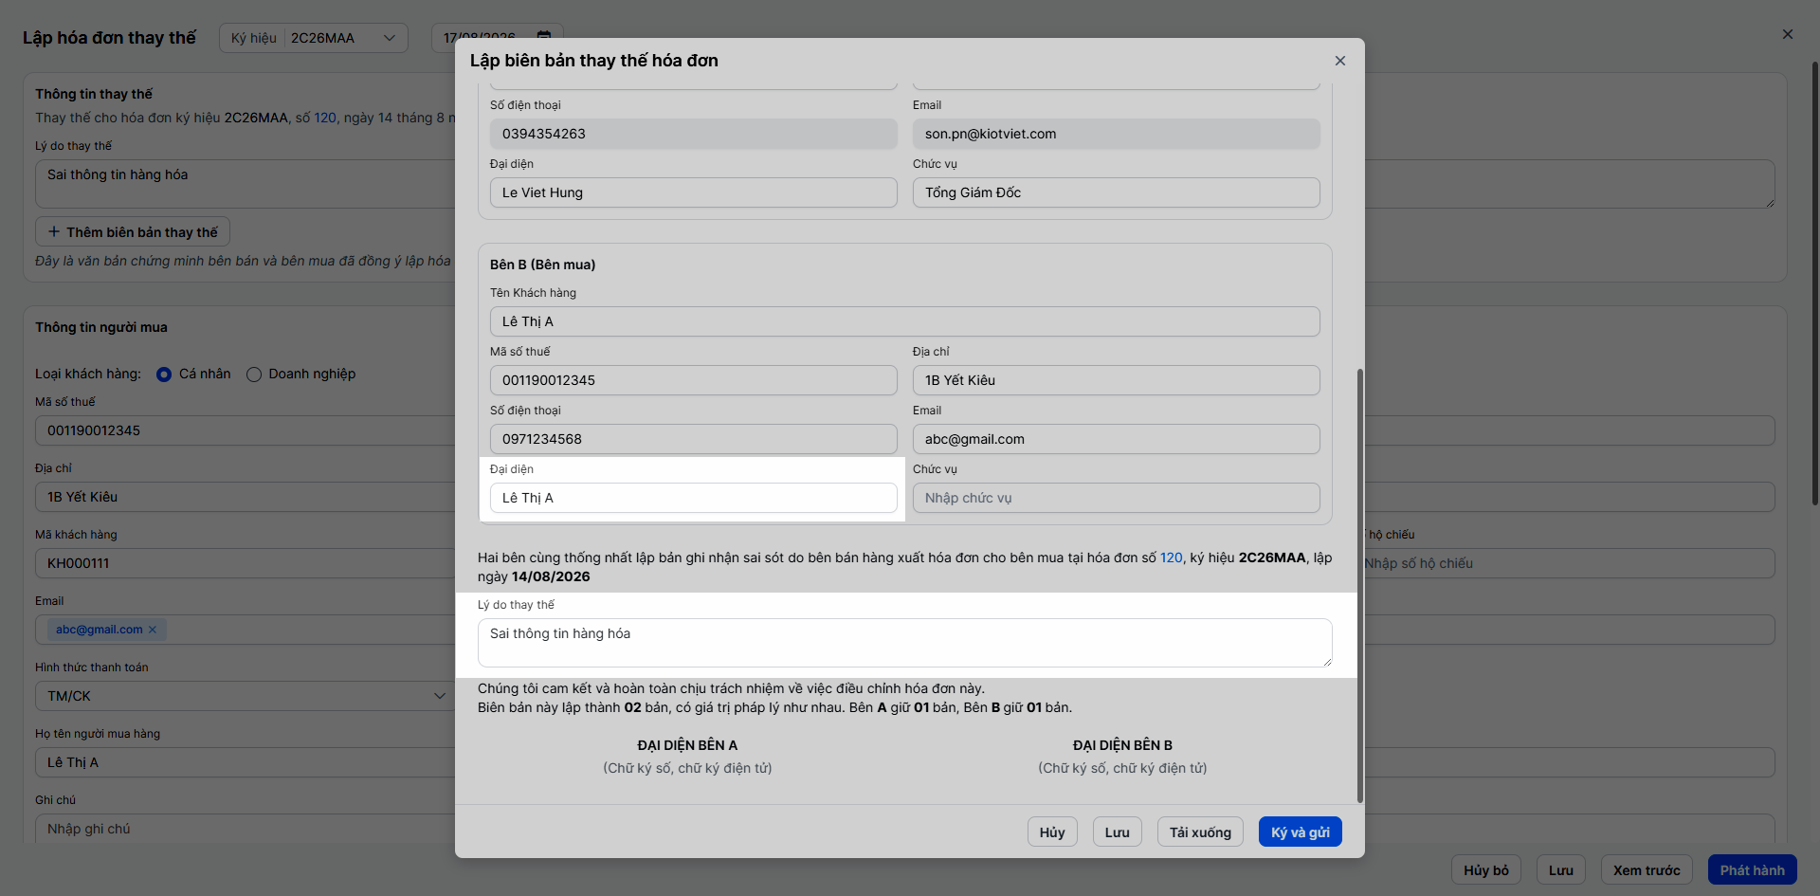The image size is (1820, 896).
Task: Click the Hủy button in the dialog
Action: coord(1052,832)
